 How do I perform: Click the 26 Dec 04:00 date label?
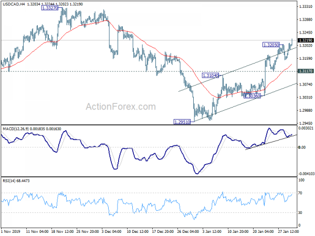[x=188, y=231]
